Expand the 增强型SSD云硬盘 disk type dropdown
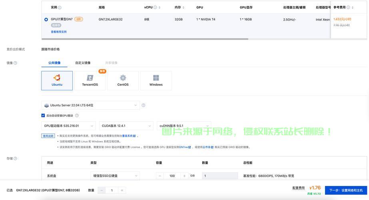The image size is (369, 200). [115, 176]
